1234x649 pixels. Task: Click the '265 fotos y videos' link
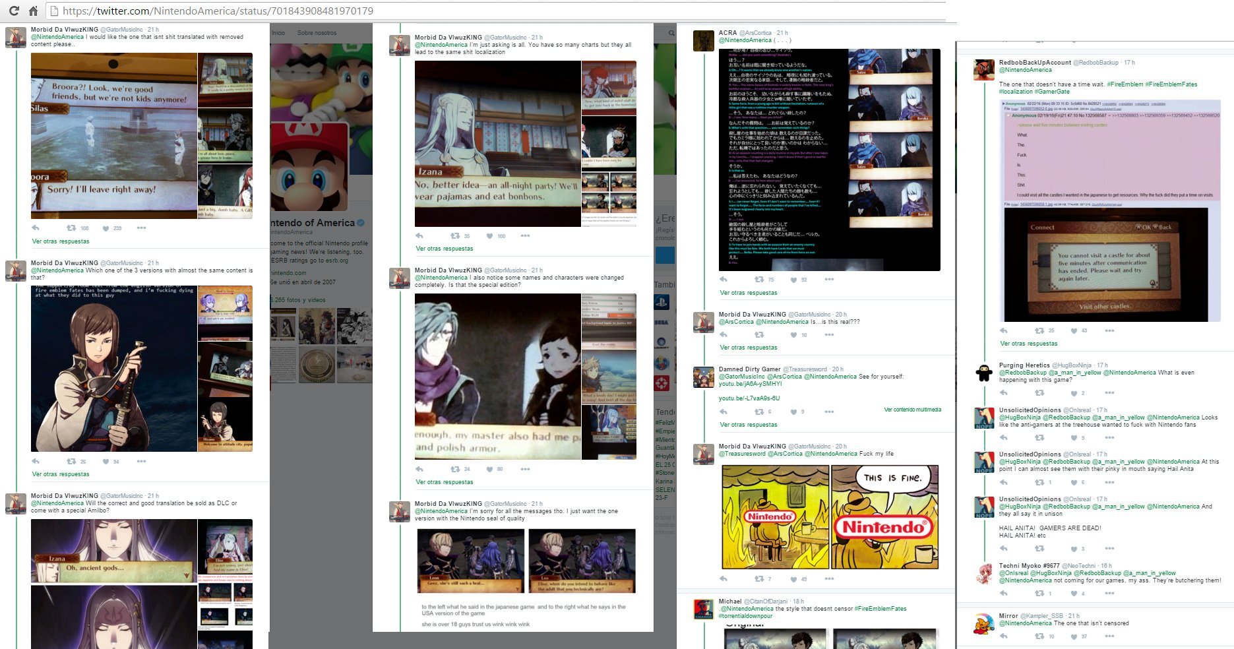click(297, 300)
